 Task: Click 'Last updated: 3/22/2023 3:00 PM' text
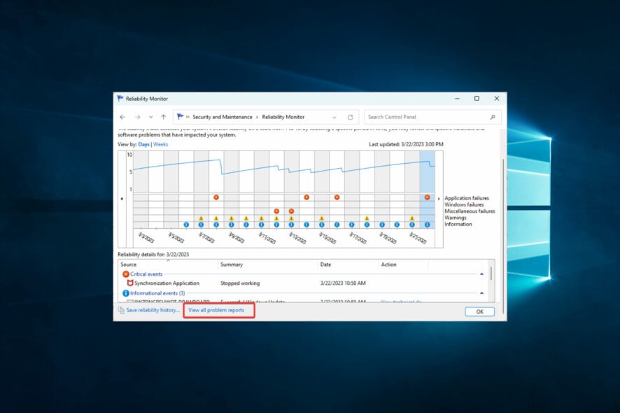click(x=406, y=144)
